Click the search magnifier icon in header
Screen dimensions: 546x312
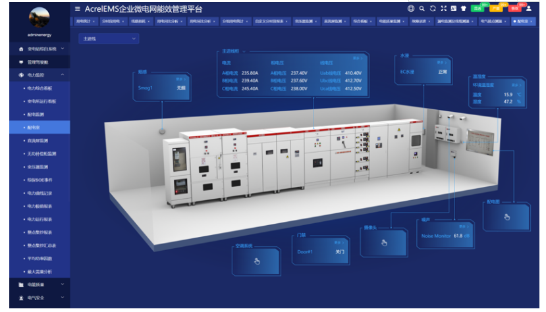point(422,9)
